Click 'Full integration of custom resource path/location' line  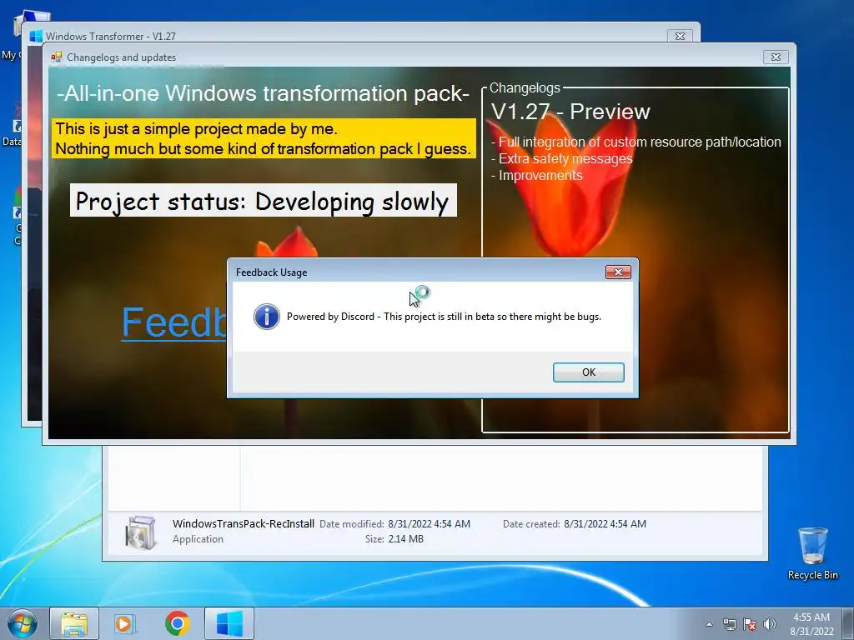(636, 142)
